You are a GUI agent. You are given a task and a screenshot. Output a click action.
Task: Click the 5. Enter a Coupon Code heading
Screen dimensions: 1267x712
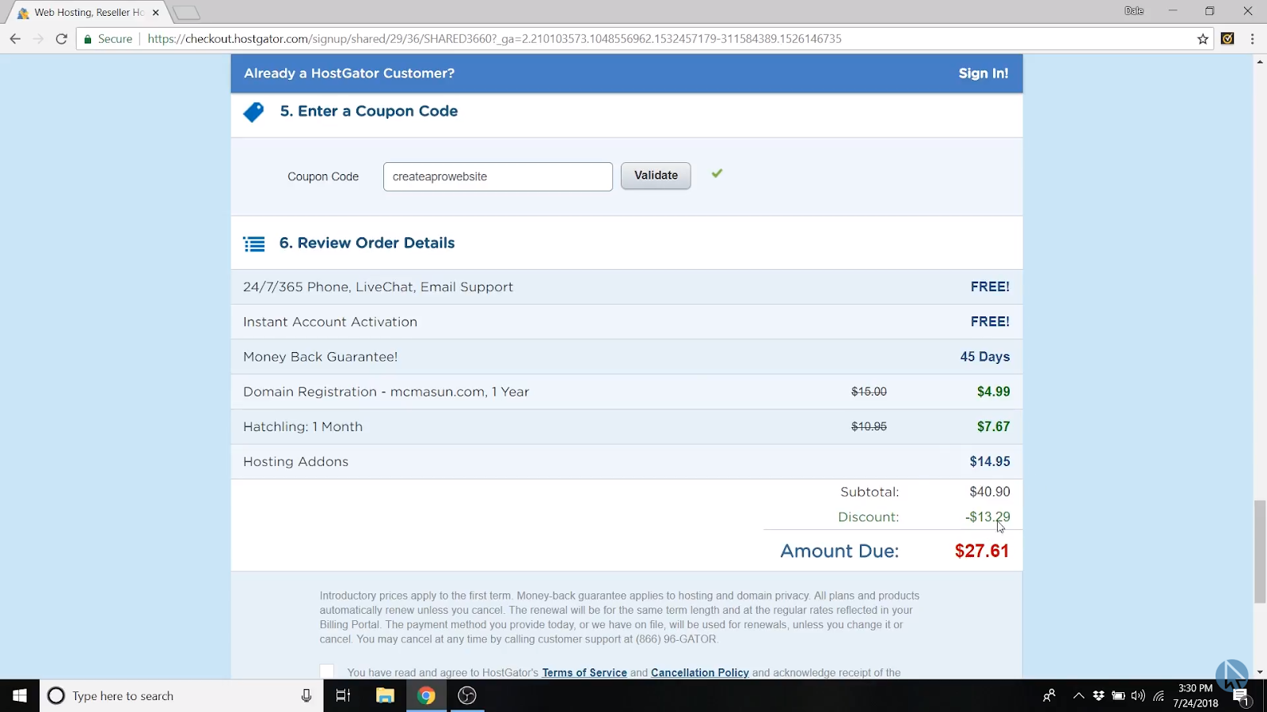tap(369, 112)
